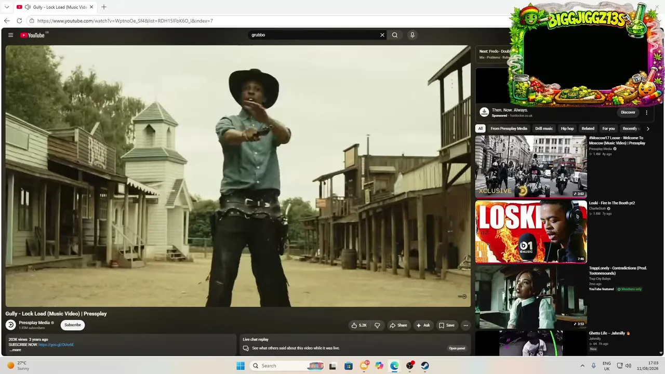The width and height of the screenshot is (665, 374).
Task: Expand description with '...more'
Action: (x=15, y=350)
